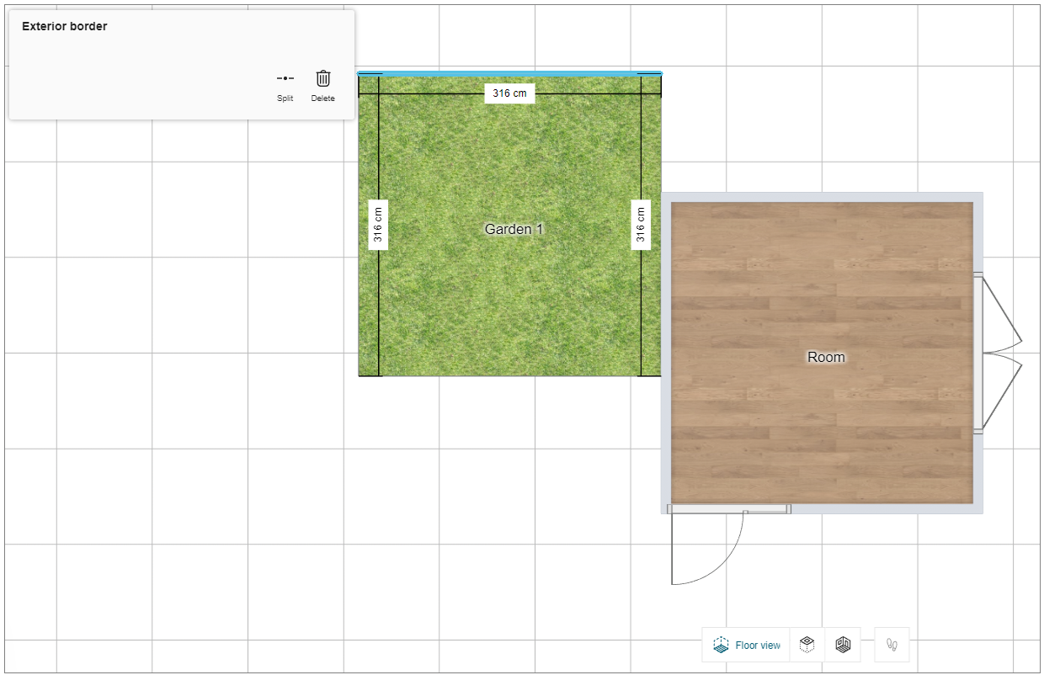Delete the selected exterior border
The image size is (1044, 675).
322,85
